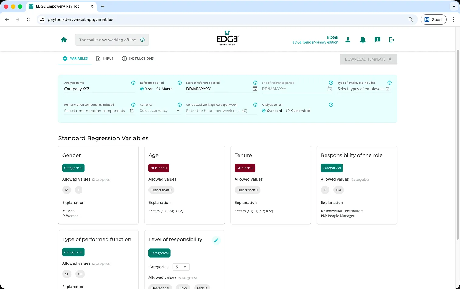Open remuneration components selector icon
460x289 pixels.
click(x=132, y=111)
